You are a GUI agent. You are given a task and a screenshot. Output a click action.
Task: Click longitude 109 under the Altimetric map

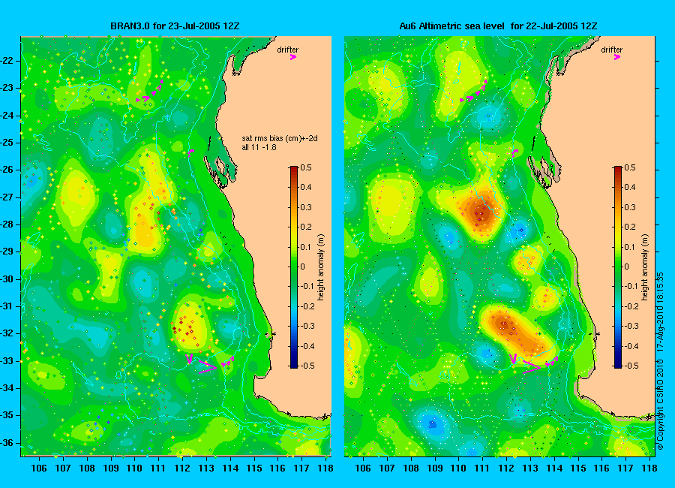click(435, 468)
